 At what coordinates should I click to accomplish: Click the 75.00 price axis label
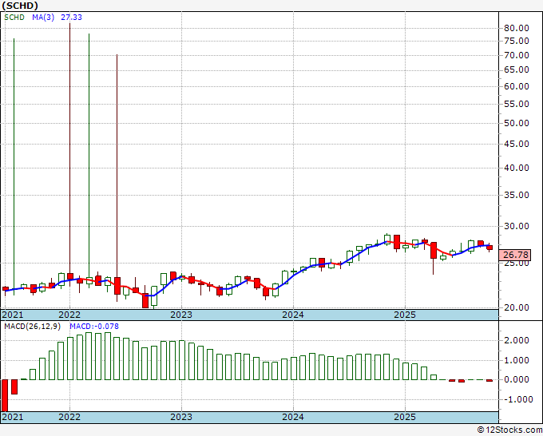coord(517,41)
